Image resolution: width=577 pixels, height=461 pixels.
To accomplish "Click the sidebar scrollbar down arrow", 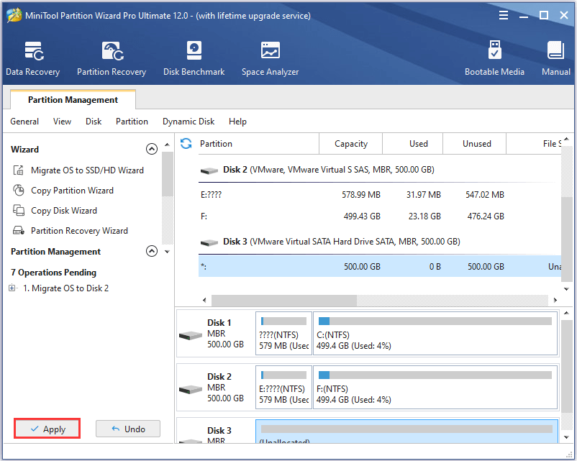I will tap(167, 252).
